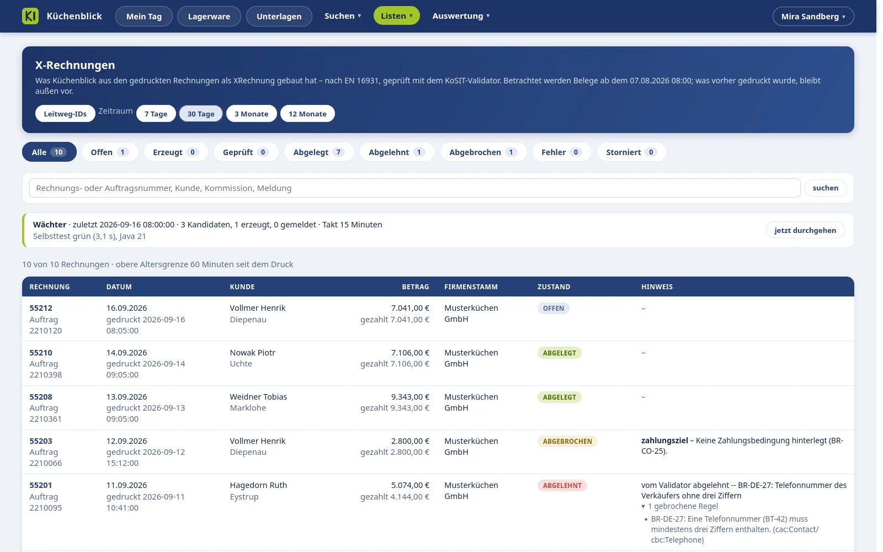Expand the Suchen dropdown menu
The image size is (883, 552).
(x=343, y=16)
